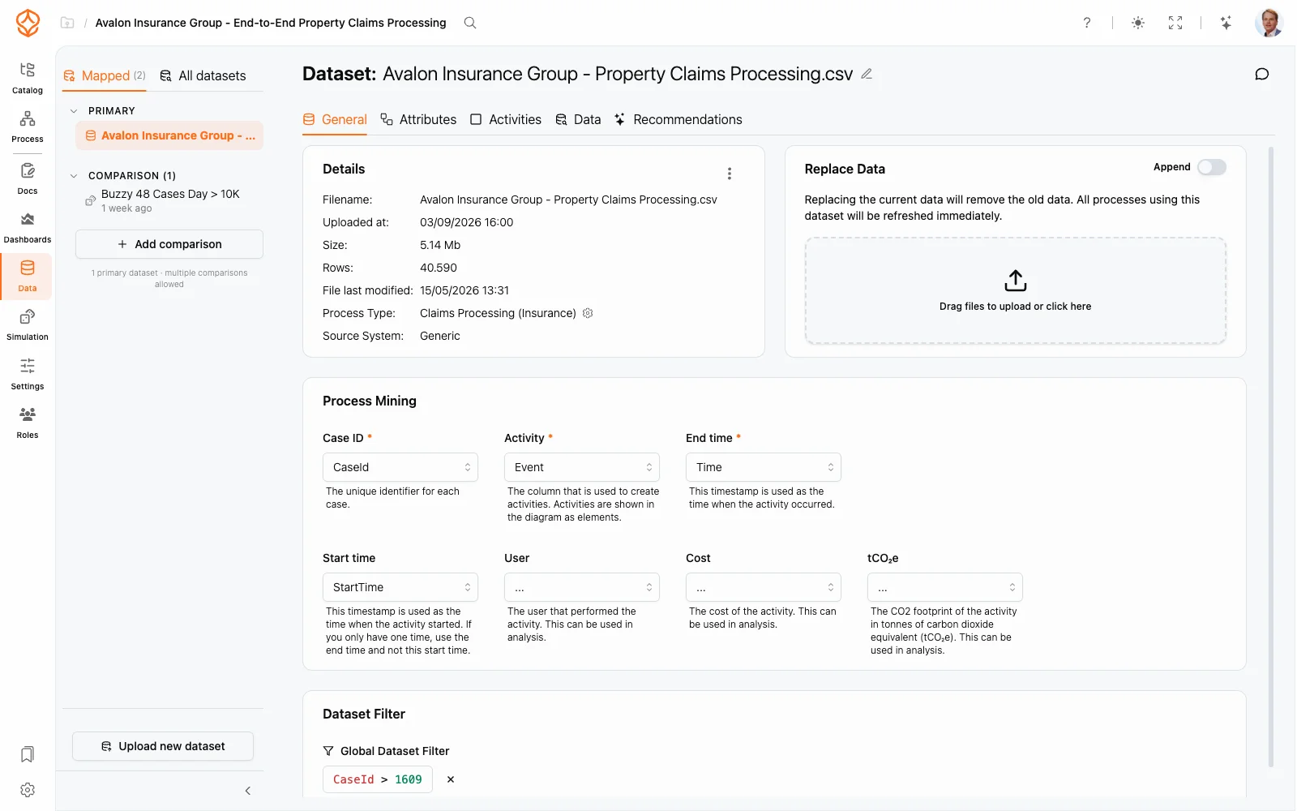This screenshot has width=1297, height=811.
Task: Click the Upload new dataset button
Action: tap(163, 746)
